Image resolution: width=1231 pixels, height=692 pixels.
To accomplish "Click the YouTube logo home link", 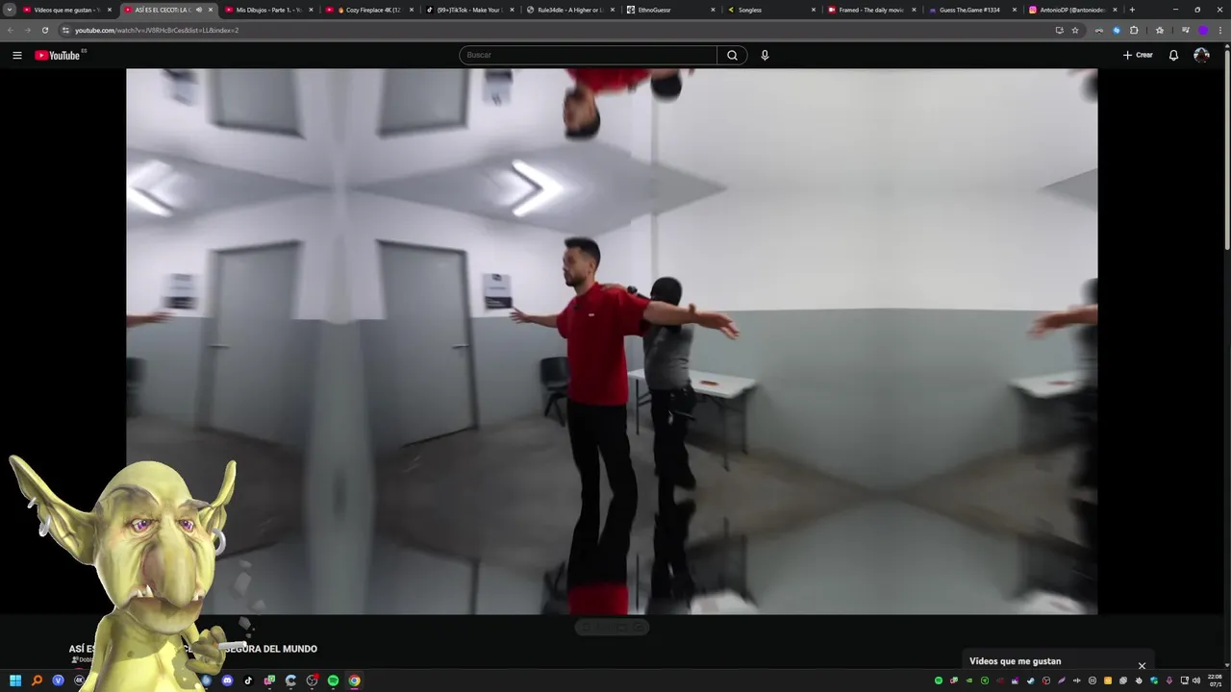I will pos(58,55).
